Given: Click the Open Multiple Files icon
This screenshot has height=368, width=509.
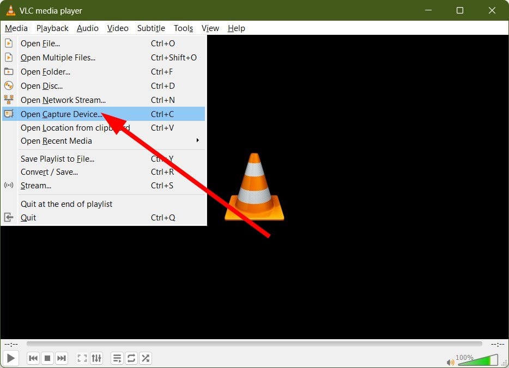Looking at the screenshot, I should click(x=9, y=57).
